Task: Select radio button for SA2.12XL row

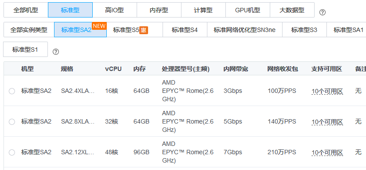Action: [x=12, y=152]
